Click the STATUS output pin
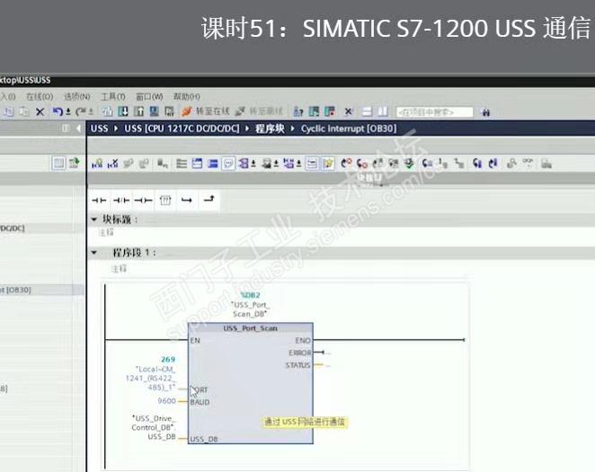 tap(297, 365)
